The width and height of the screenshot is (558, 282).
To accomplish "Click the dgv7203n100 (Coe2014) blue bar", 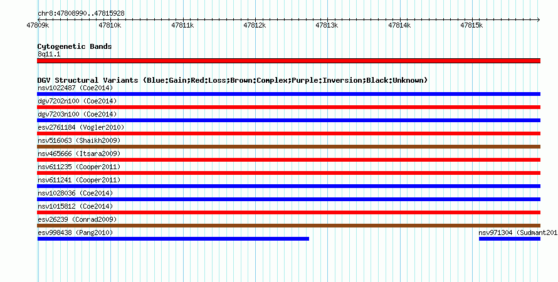I will [288, 120].
